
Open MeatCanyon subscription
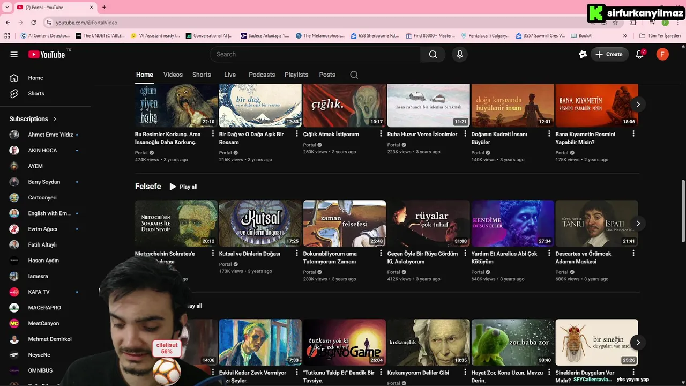point(43,323)
